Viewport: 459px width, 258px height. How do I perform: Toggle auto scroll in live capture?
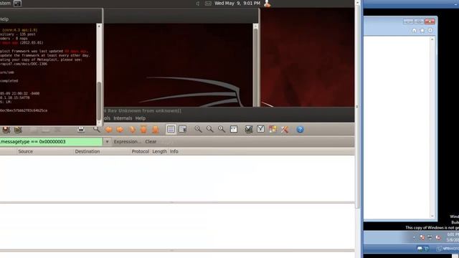pyautogui.click(x=183, y=129)
